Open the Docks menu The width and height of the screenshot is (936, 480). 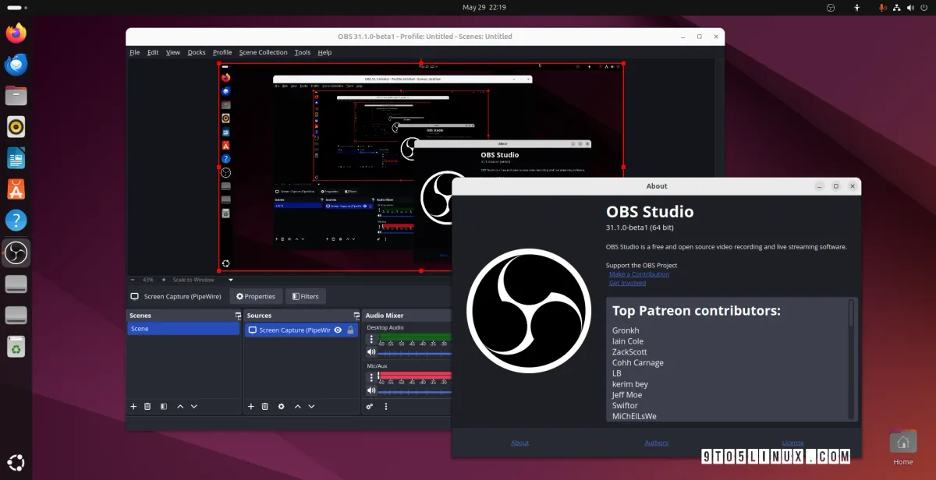[196, 52]
